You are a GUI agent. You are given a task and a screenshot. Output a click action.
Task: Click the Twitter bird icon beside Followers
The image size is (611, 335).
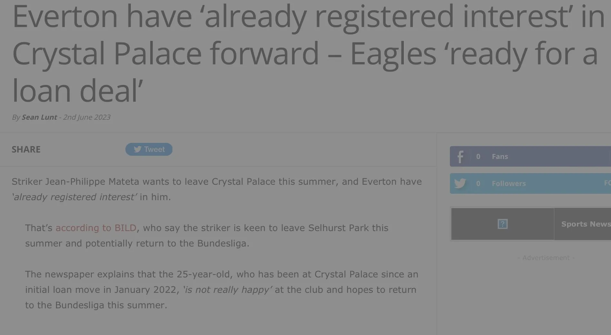460,183
